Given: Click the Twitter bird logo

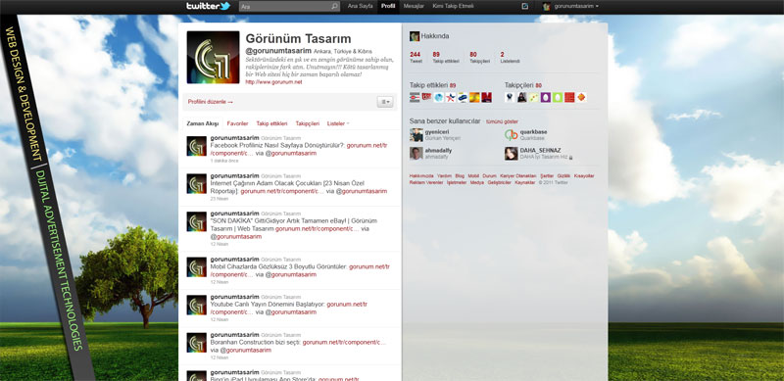Looking at the screenshot, I should (x=225, y=6).
